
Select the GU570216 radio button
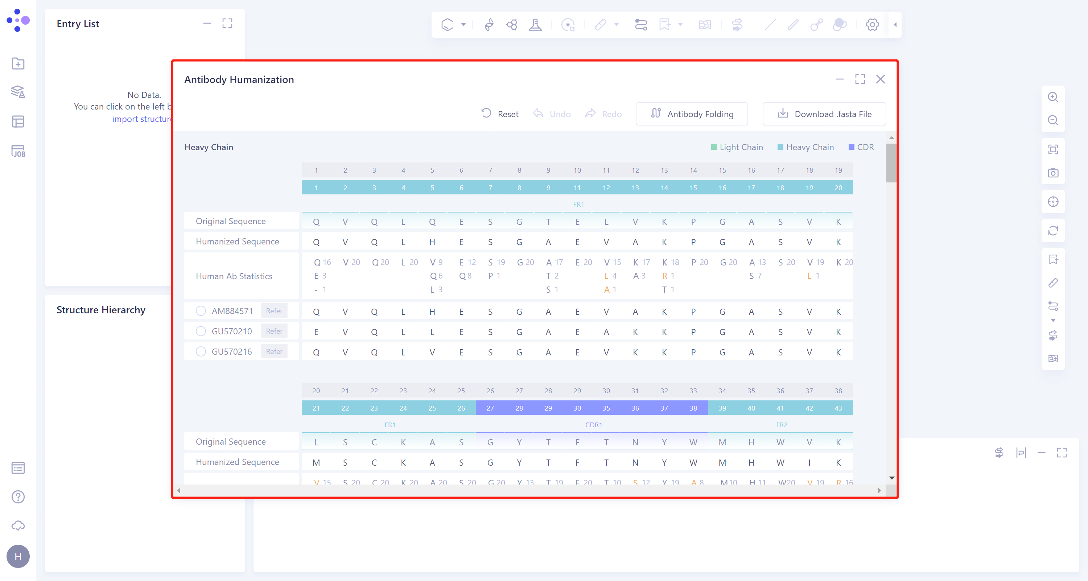(201, 351)
